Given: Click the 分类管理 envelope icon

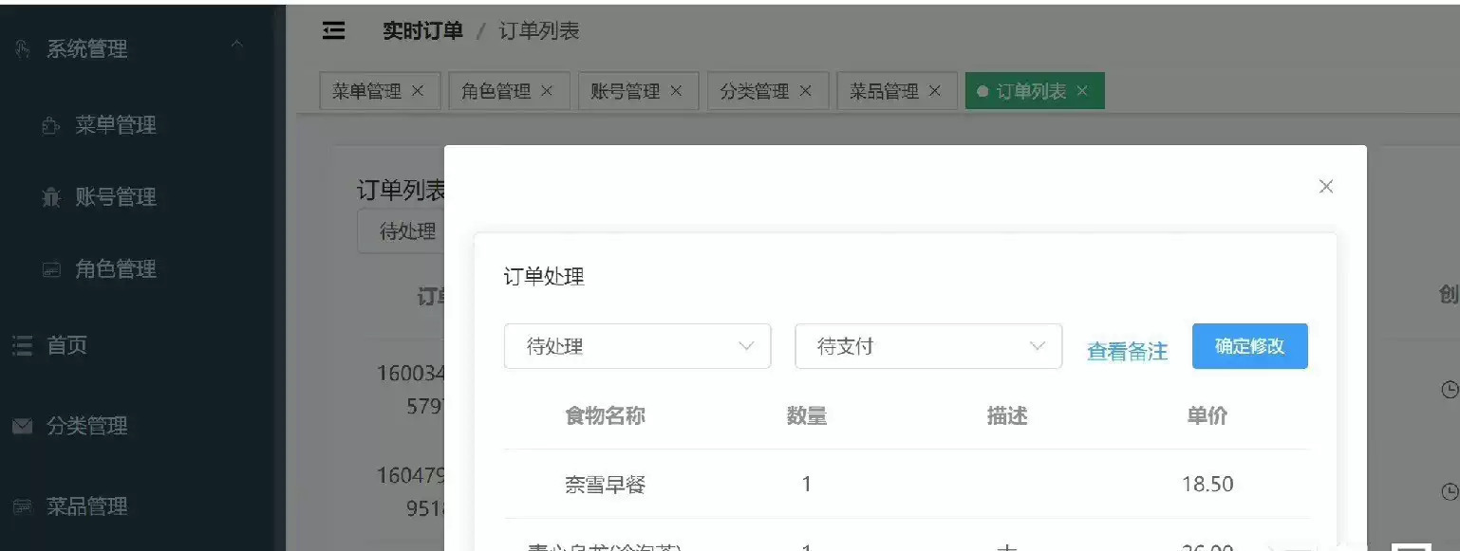Looking at the screenshot, I should [22, 427].
